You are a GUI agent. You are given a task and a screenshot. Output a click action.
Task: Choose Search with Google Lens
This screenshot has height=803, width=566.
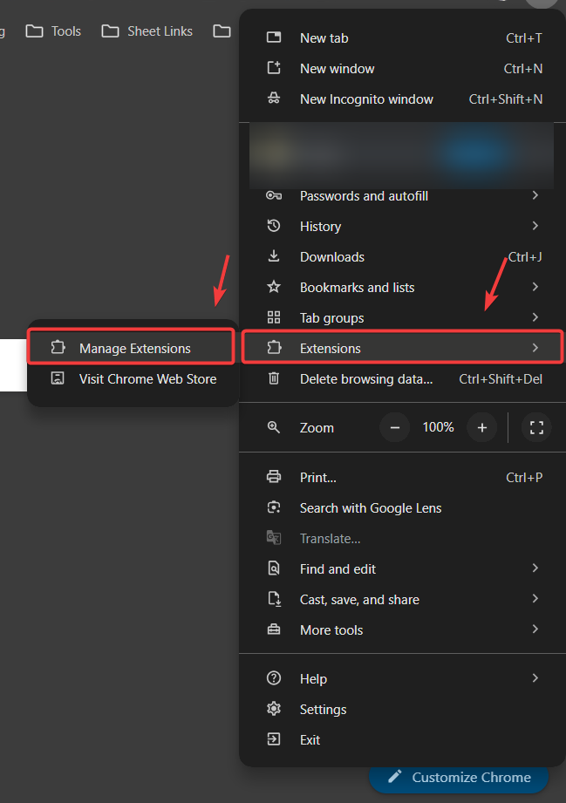(402, 508)
